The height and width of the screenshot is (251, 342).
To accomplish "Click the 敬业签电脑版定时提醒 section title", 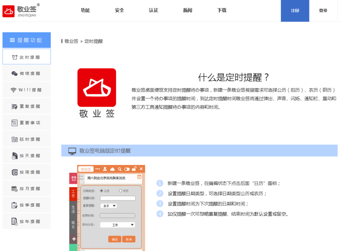I will pos(105,151).
